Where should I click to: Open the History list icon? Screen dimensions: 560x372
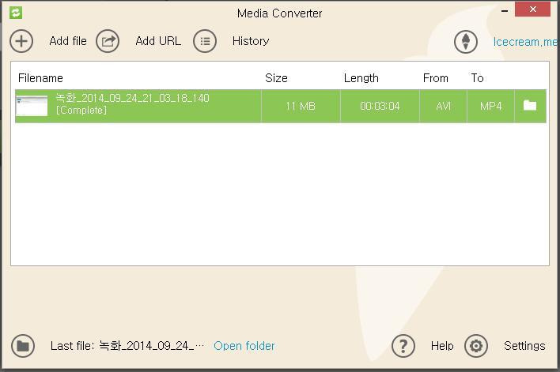[x=205, y=41]
